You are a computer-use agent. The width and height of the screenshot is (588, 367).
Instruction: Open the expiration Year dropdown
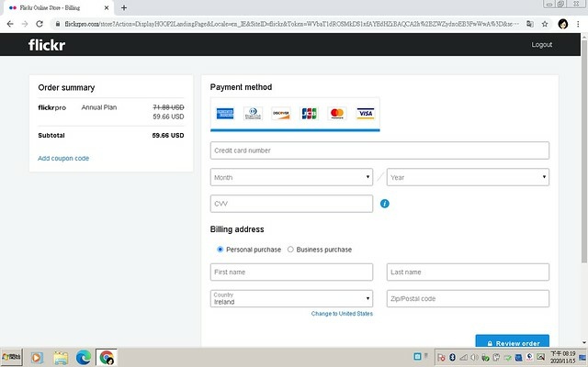[x=468, y=177]
